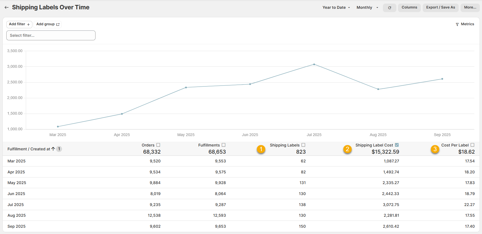Viewport: 482px width, 234px height.
Task: Select the Jul 2025 peak chart point
Action: pos(314,64)
